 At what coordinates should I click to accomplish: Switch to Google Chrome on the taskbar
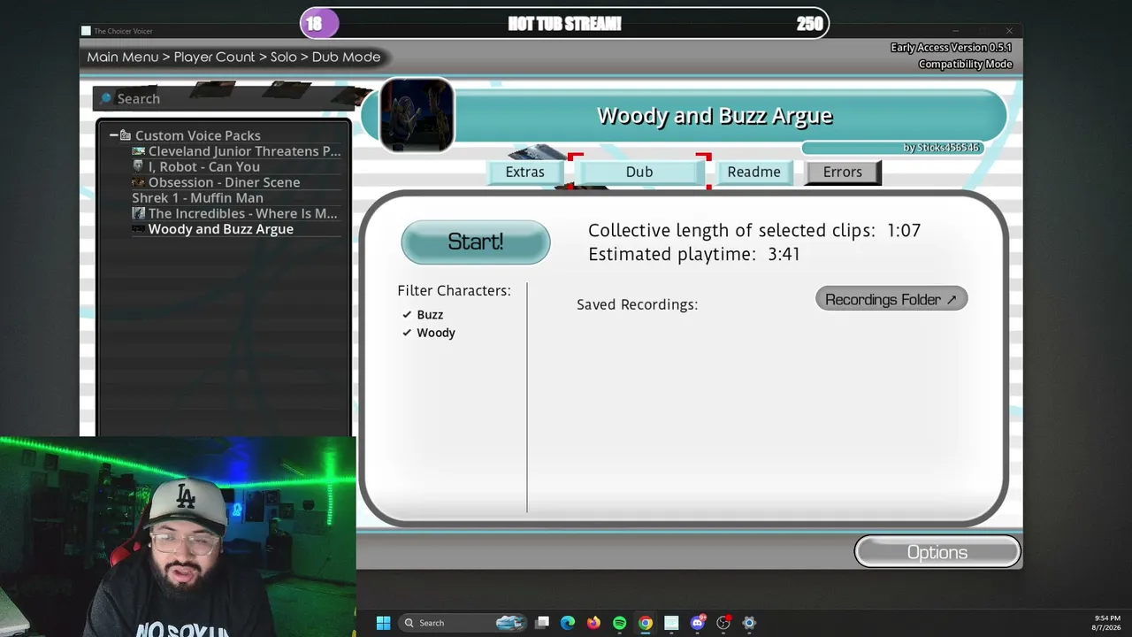click(646, 623)
